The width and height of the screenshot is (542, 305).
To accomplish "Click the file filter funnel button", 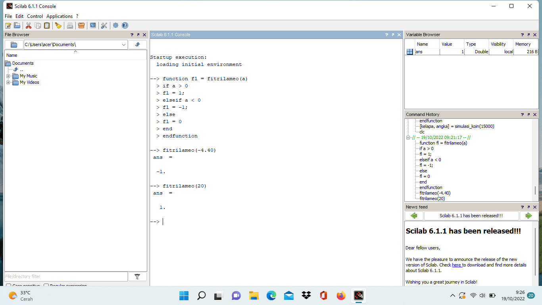I will pos(138,276).
